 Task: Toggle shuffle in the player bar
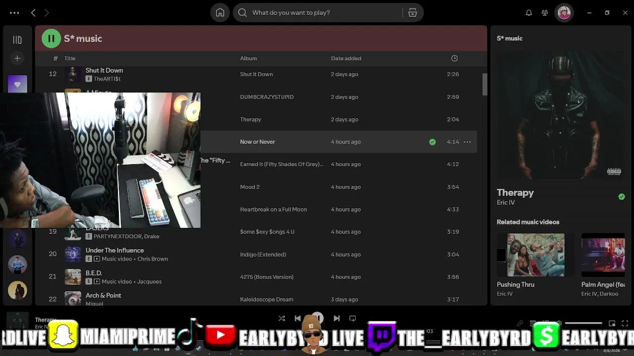[282, 318]
